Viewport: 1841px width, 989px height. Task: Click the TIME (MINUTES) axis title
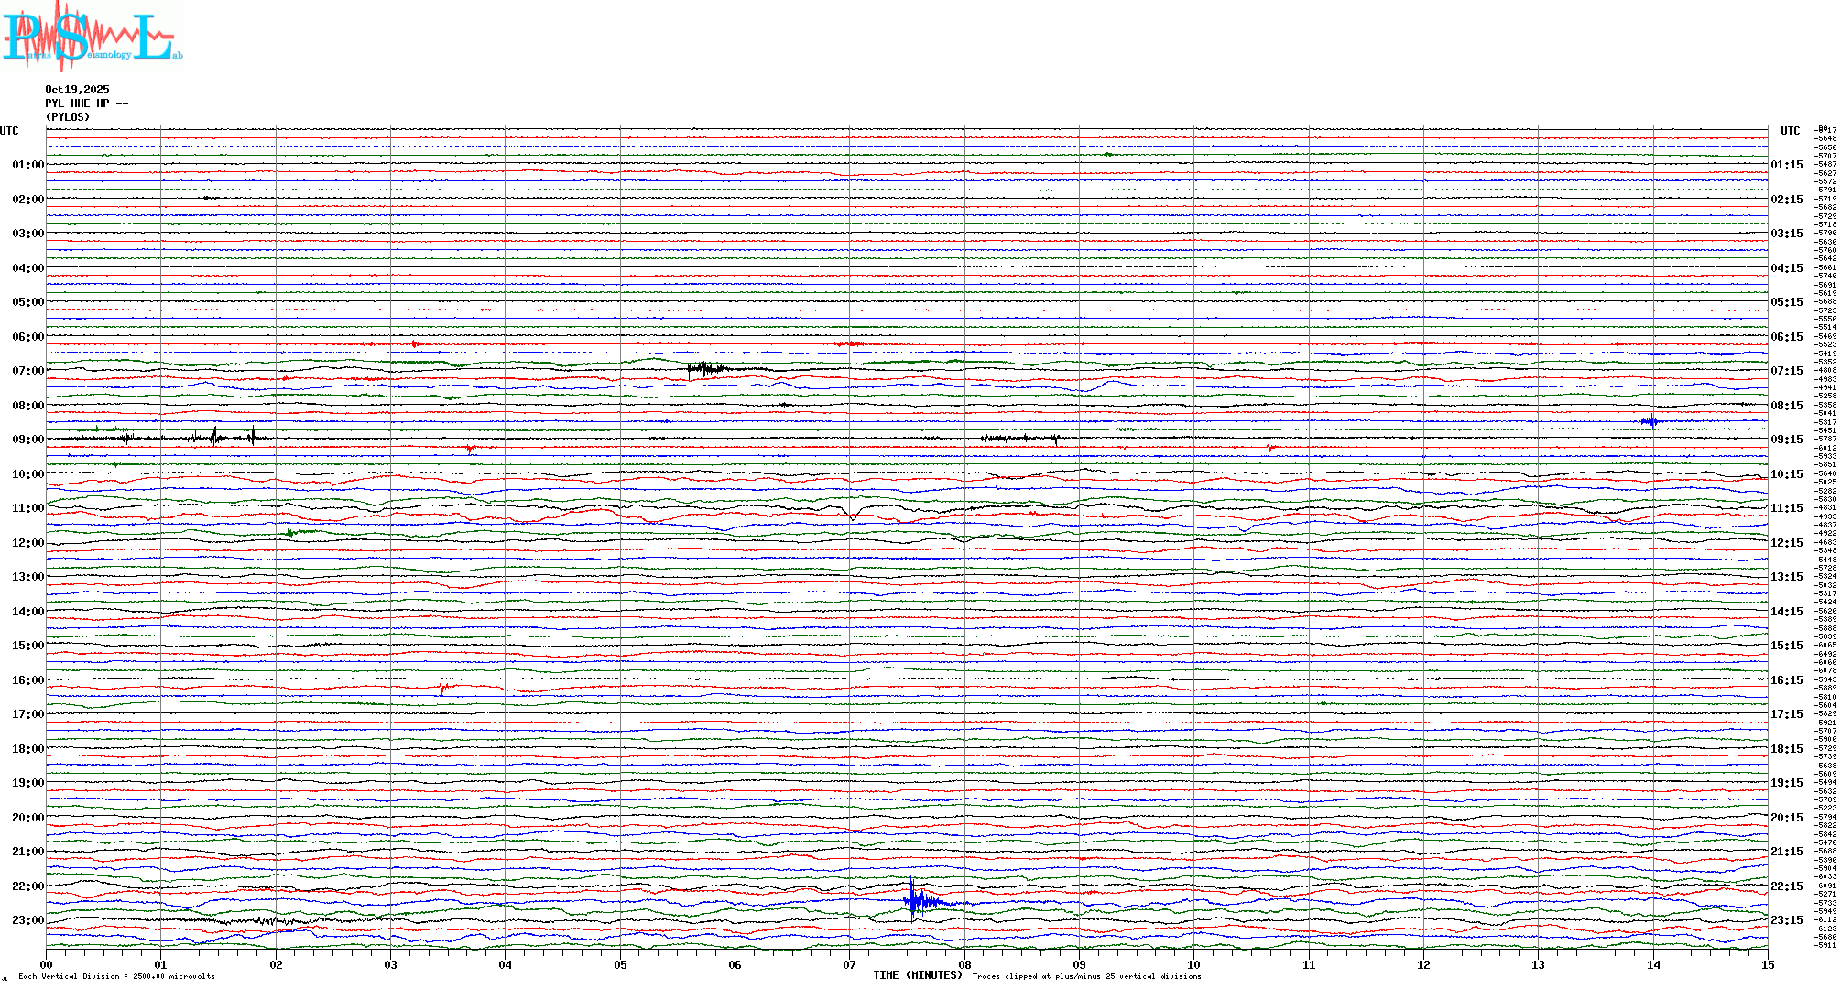[x=917, y=975]
